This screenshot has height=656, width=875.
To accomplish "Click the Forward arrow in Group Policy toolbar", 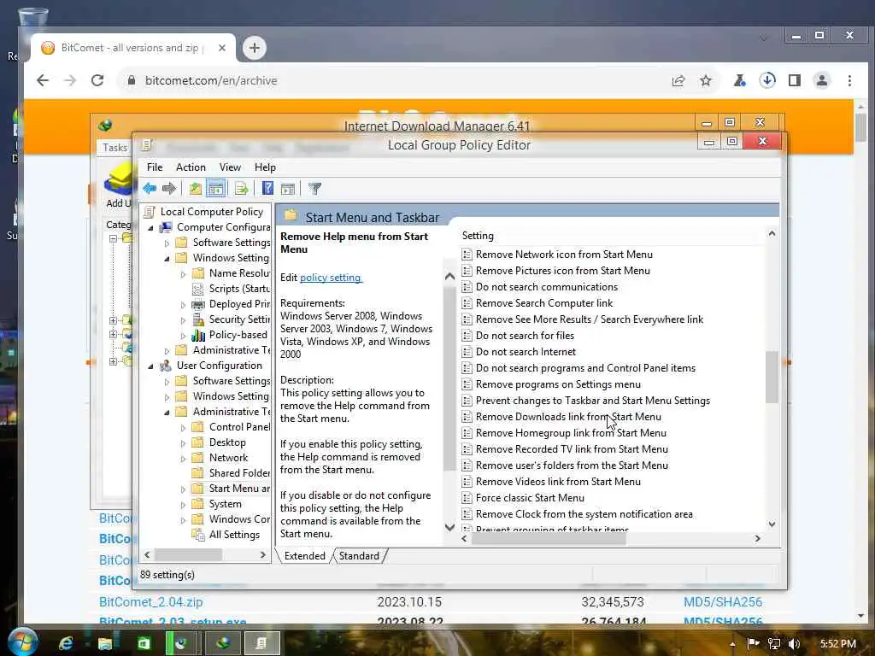I will 169,189.
